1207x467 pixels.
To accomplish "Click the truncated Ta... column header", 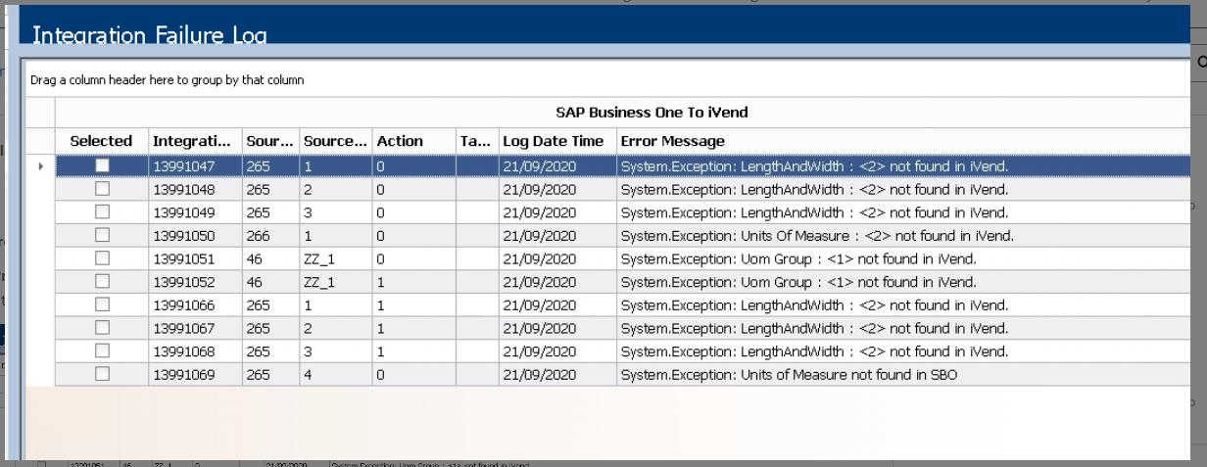I will pos(477,141).
